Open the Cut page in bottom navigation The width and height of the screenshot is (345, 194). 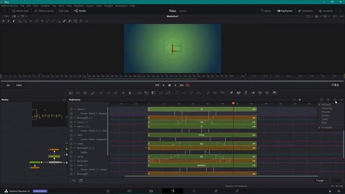(129, 191)
